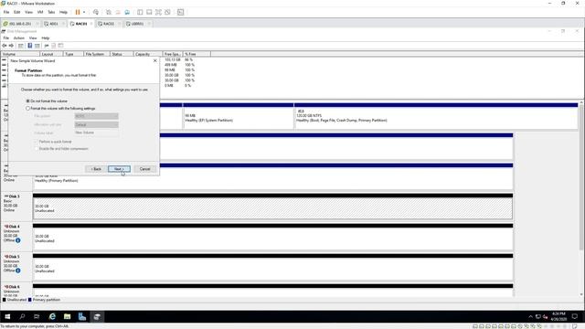
Task: Open the dropdown arrow beside the pause icon
Action: click(84, 12)
